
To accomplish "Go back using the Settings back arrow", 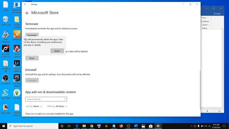I will point(25,4).
